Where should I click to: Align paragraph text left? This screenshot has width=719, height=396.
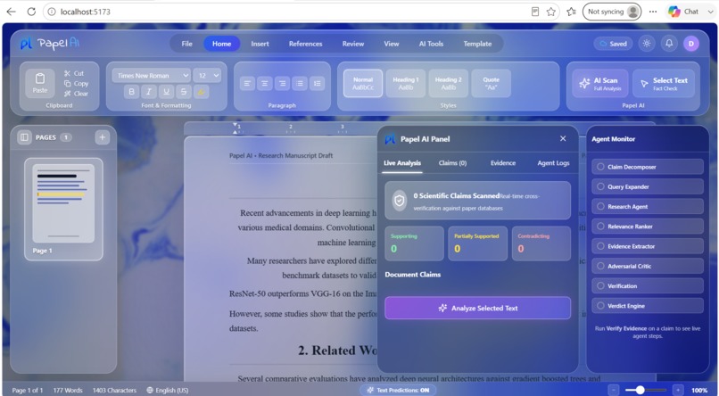[247, 84]
